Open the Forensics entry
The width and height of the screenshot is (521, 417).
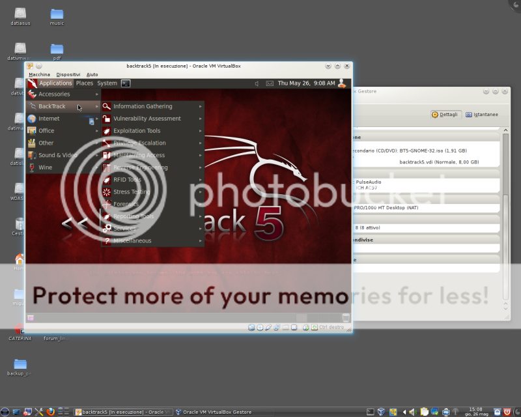[153, 204]
